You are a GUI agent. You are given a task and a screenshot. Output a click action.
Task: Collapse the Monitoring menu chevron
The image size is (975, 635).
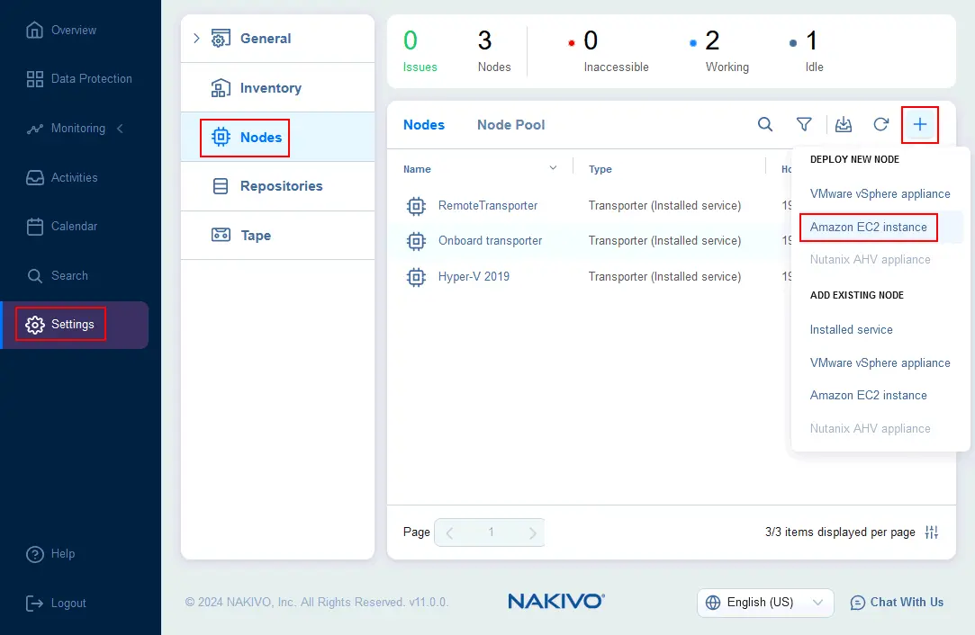coord(120,128)
